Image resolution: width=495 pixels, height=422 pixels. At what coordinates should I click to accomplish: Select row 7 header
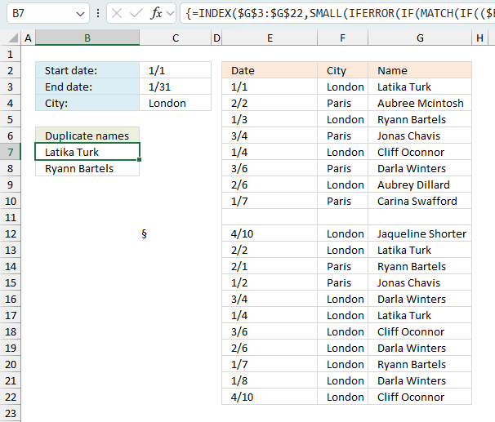(x=11, y=152)
